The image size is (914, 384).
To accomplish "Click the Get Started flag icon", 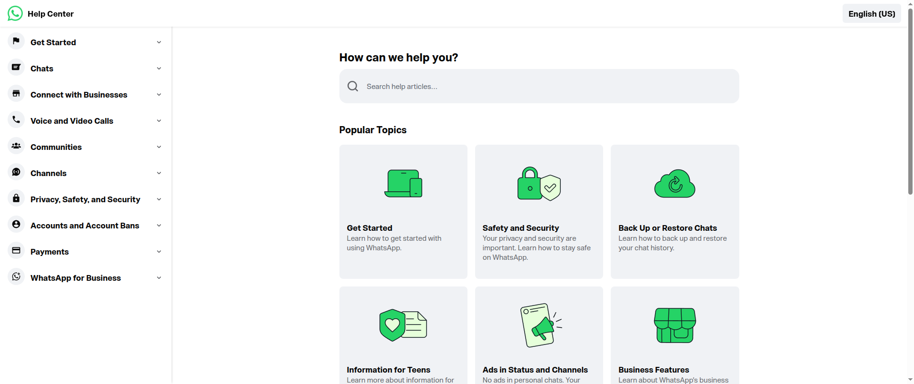I will [x=16, y=41].
